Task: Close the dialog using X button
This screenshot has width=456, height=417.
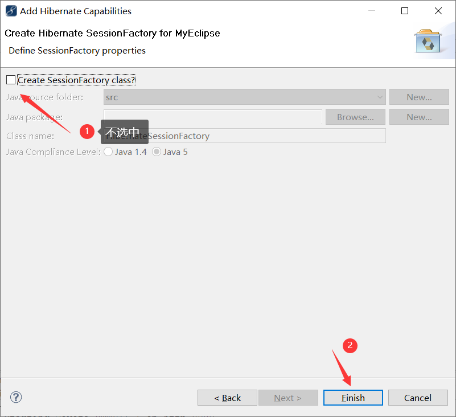Action: coord(438,11)
